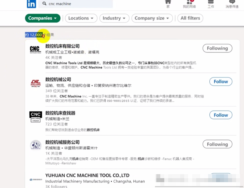Click '机械制造 • 华盛顿州斯诺霍米什' location line

(x=71, y=148)
